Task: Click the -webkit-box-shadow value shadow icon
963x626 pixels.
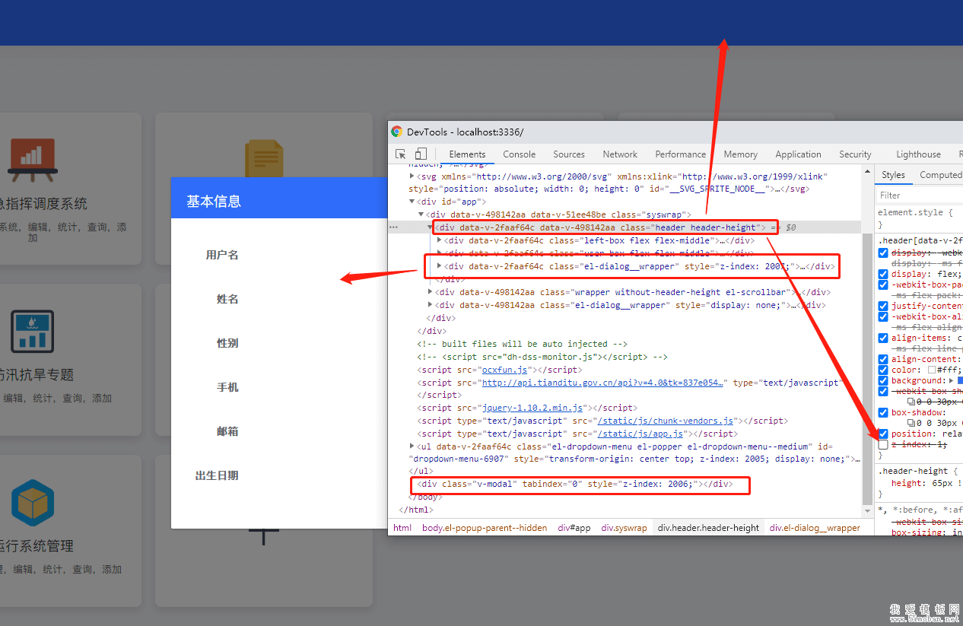Action: click(911, 401)
